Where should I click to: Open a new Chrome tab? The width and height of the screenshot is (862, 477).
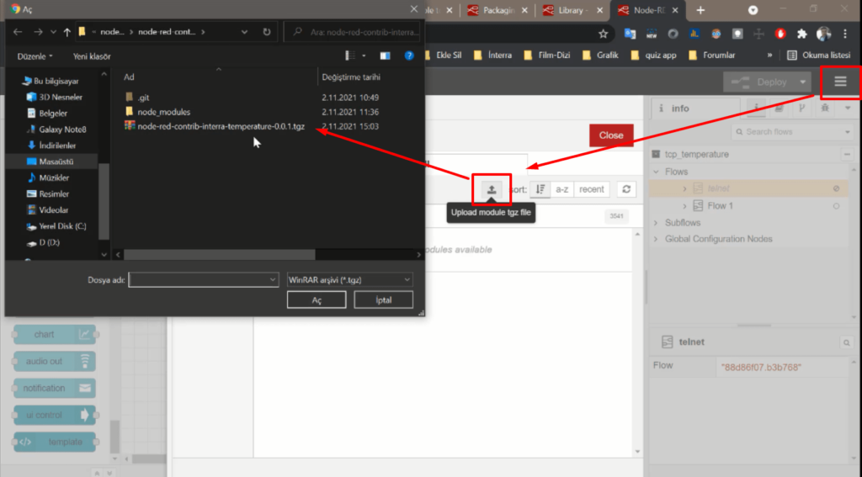[x=700, y=10]
